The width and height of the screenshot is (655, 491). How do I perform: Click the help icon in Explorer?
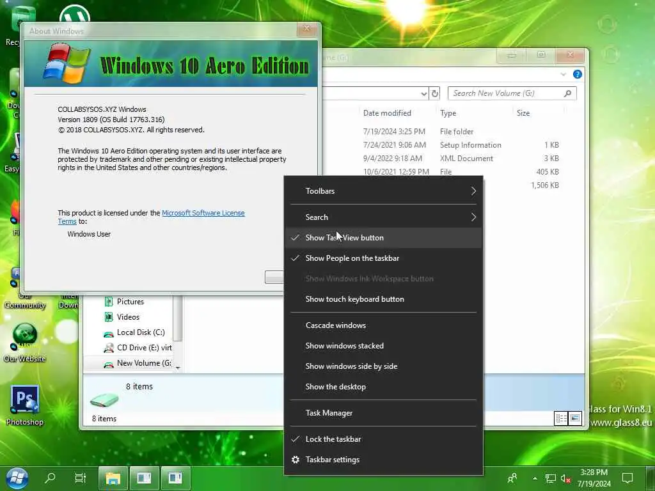point(578,74)
